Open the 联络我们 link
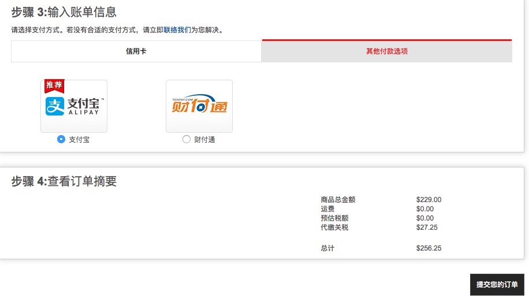The height and width of the screenshot is (302, 529). coord(177,30)
